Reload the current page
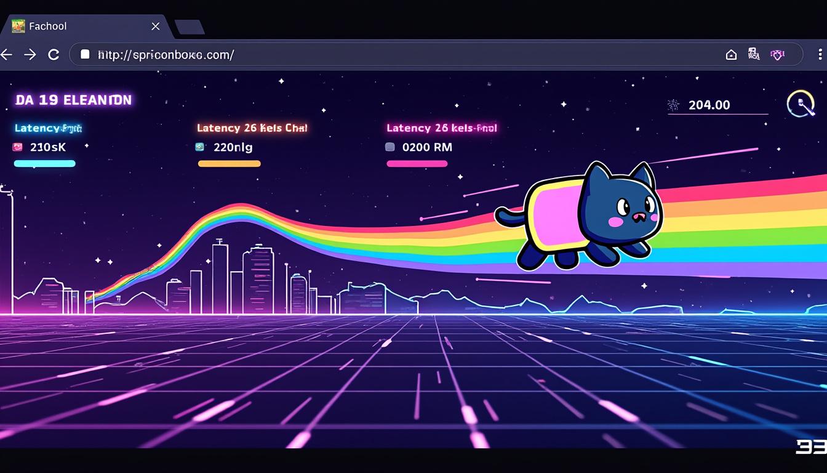The height and width of the screenshot is (473, 827). click(x=54, y=55)
